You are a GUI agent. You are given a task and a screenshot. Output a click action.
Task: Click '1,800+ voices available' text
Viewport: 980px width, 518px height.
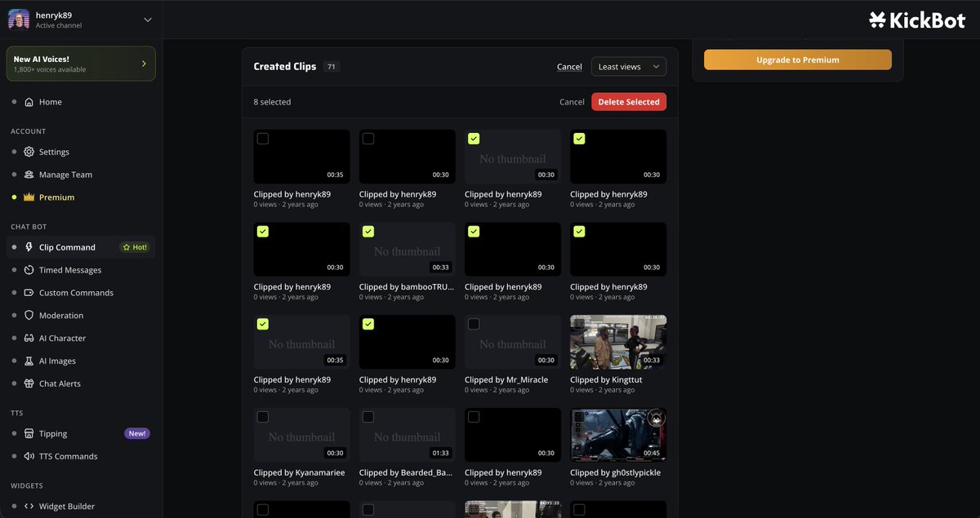(50, 70)
